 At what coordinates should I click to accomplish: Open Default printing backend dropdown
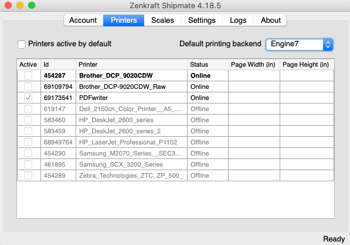click(x=300, y=44)
